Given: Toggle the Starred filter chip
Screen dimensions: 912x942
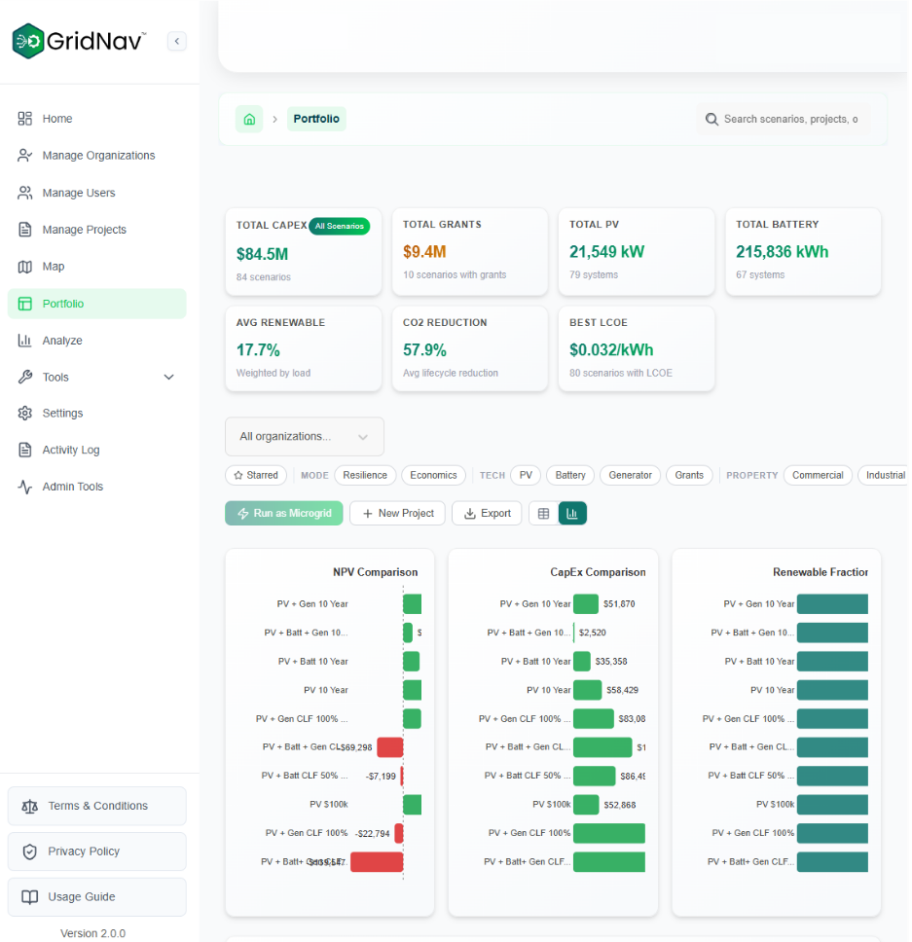Looking at the screenshot, I should (x=256, y=475).
